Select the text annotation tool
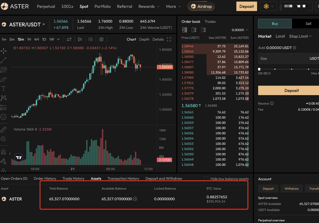Screen dimensions: 319x223 coord(3,88)
